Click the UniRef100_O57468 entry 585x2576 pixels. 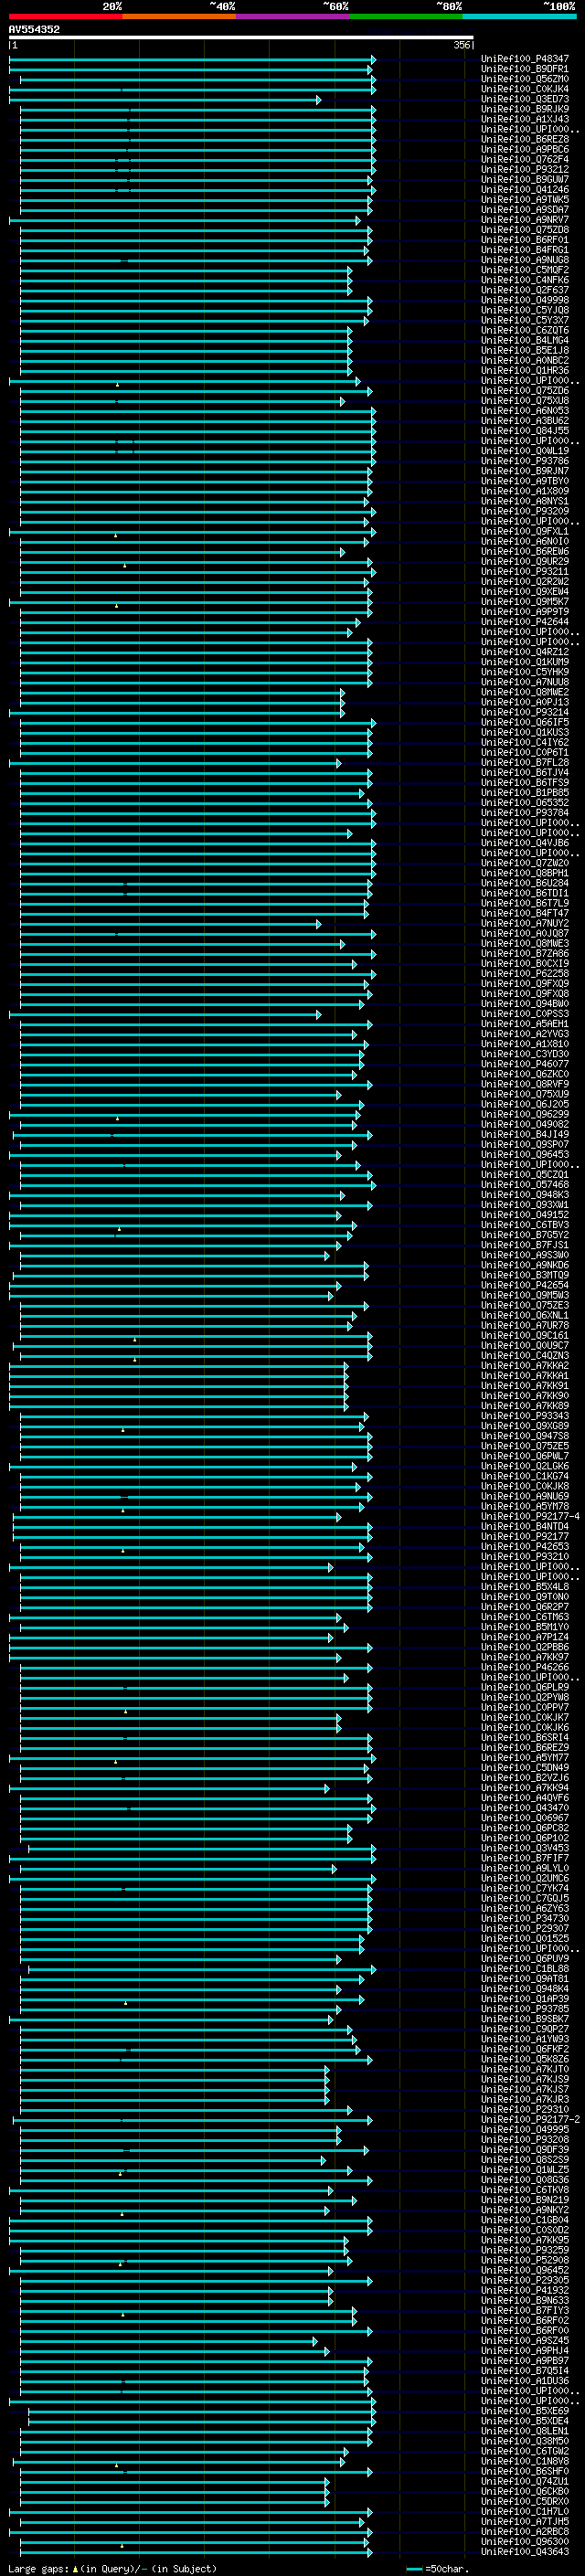[x=525, y=1184]
